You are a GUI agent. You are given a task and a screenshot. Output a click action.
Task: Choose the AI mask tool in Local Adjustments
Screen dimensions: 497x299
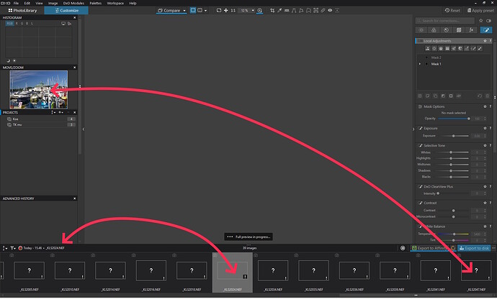(x=428, y=48)
